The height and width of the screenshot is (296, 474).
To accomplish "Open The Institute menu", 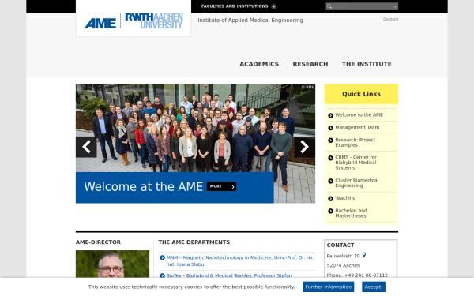I will (x=367, y=64).
